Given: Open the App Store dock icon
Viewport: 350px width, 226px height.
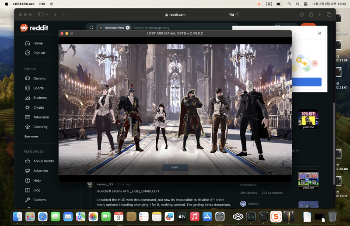Looking at the screenshot, I should (x=207, y=216).
